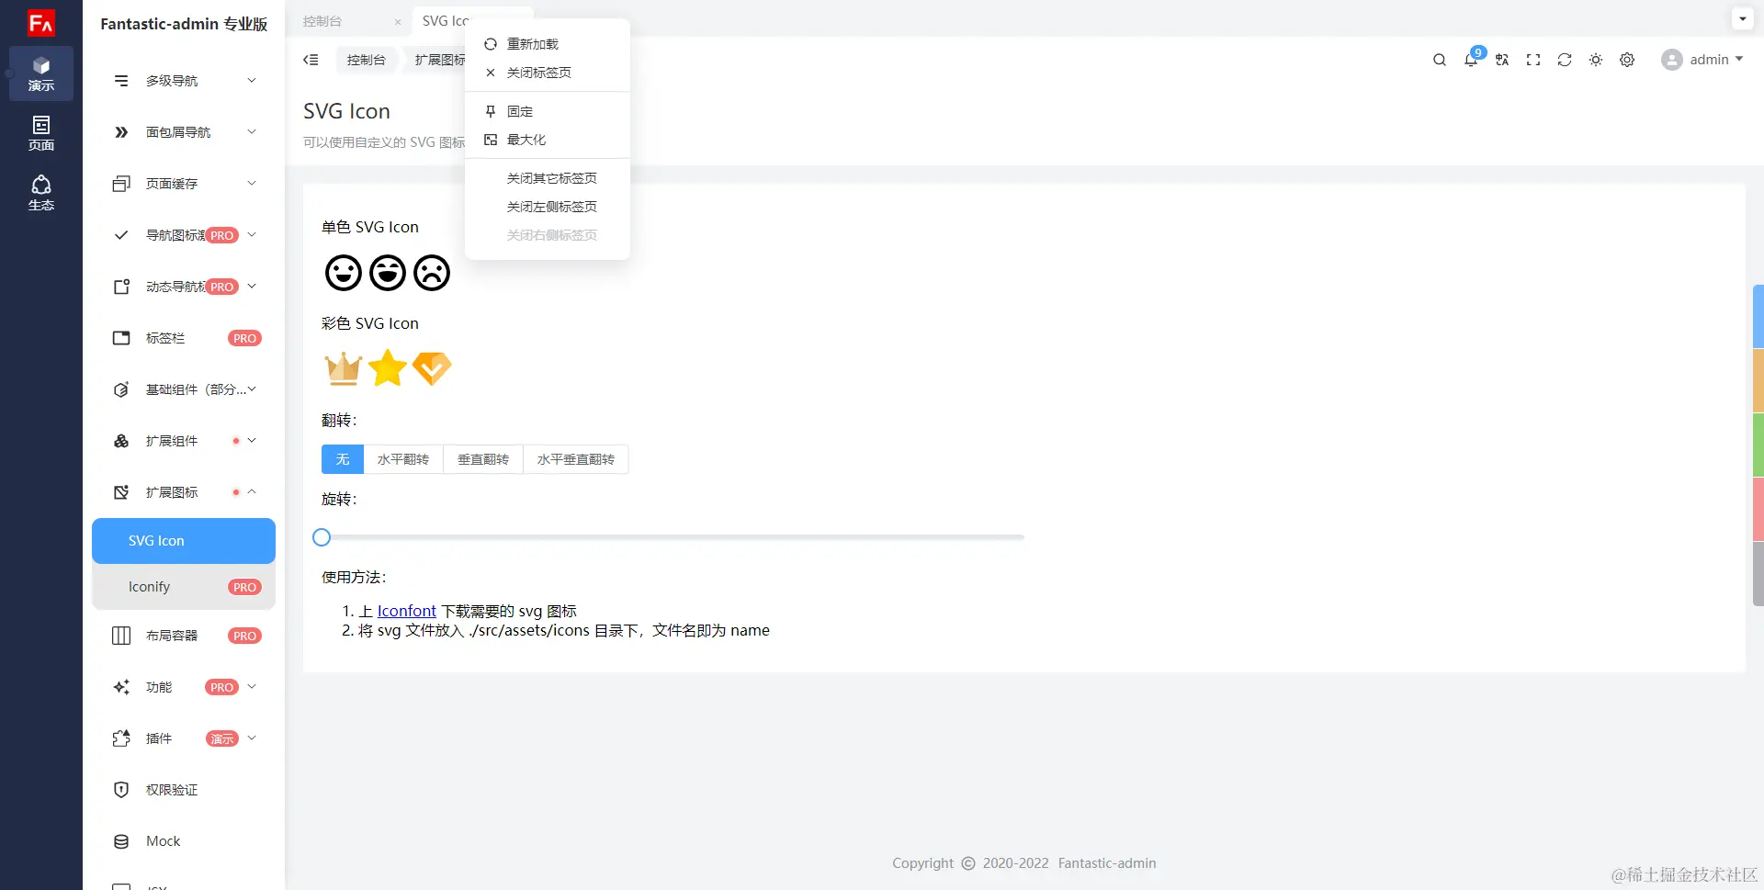Expand the 多级导航 menu
The height and width of the screenshot is (890, 1764).
tap(184, 81)
